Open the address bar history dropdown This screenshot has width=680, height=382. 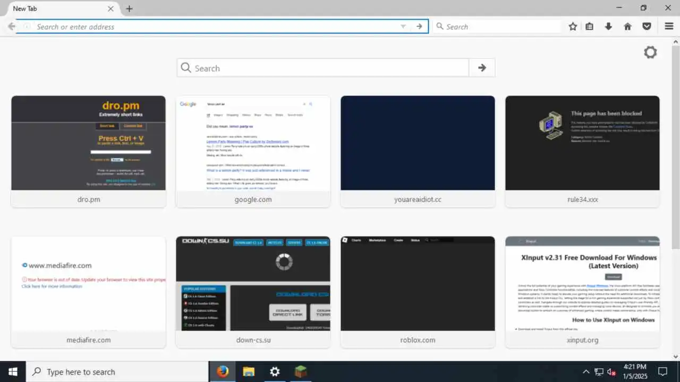click(x=403, y=27)
